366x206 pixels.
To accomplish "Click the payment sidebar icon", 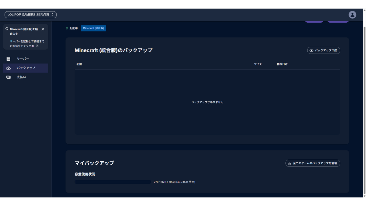I will point(8,77).
